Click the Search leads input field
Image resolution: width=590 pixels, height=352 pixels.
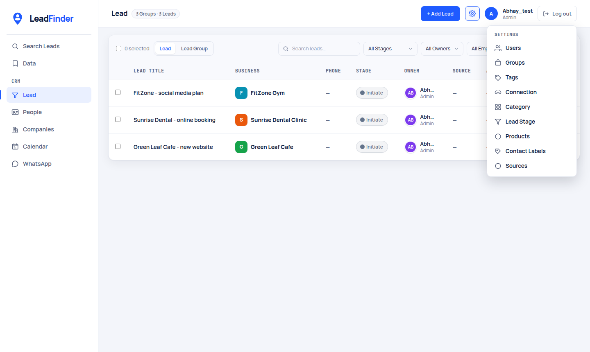[319, 49]
